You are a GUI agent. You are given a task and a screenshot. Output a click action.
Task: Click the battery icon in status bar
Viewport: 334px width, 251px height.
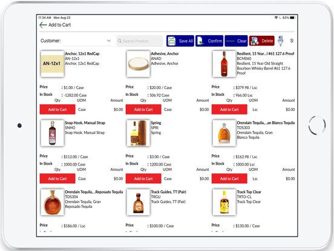(293, 18)
